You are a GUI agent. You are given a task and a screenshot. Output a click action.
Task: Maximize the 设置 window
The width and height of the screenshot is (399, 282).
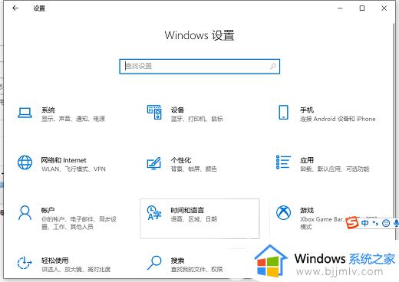(362, 8)
